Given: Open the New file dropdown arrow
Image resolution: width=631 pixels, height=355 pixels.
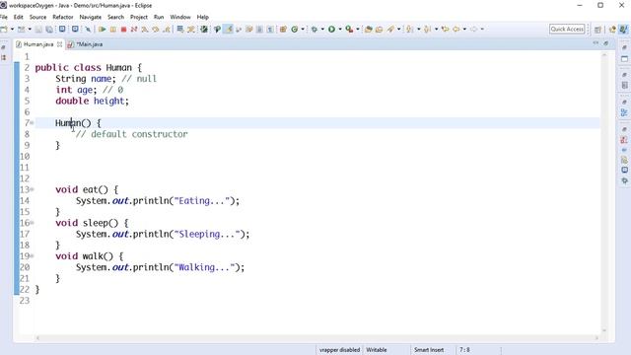Looking at the screenshot, I should pyautogui.click(x=12, y=29).
